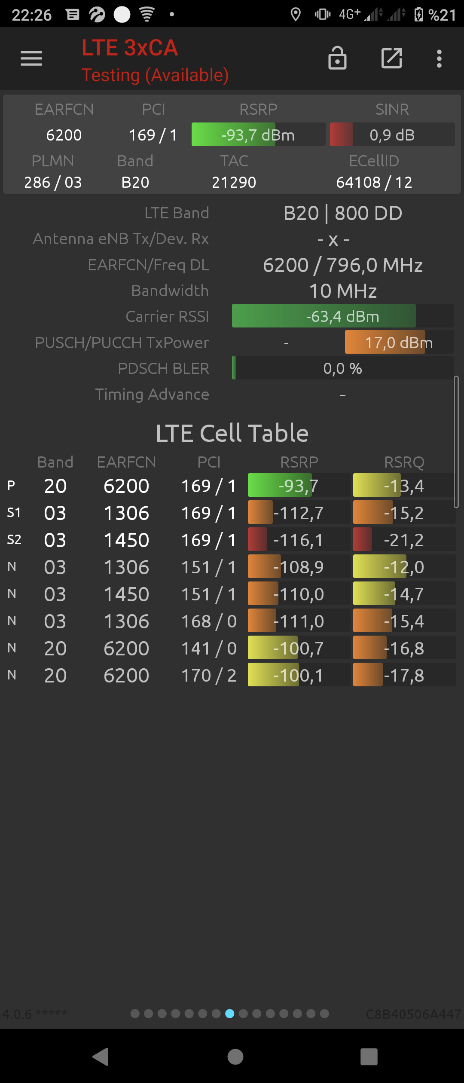The height and width of the screenshot is (1083, 464).
Task: Tap the RSRP -93,7 dBm green bar
Action: (258, 135)
